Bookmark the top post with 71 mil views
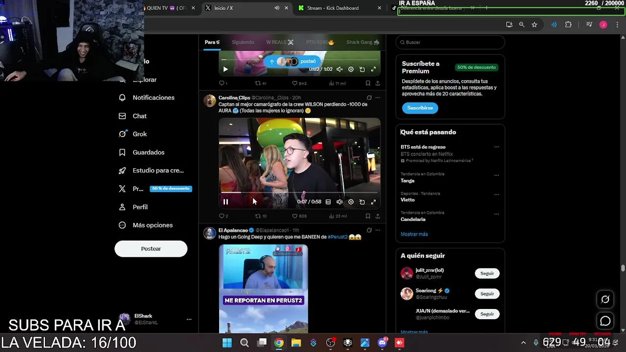626x352 pixels. tap(368, 83)
